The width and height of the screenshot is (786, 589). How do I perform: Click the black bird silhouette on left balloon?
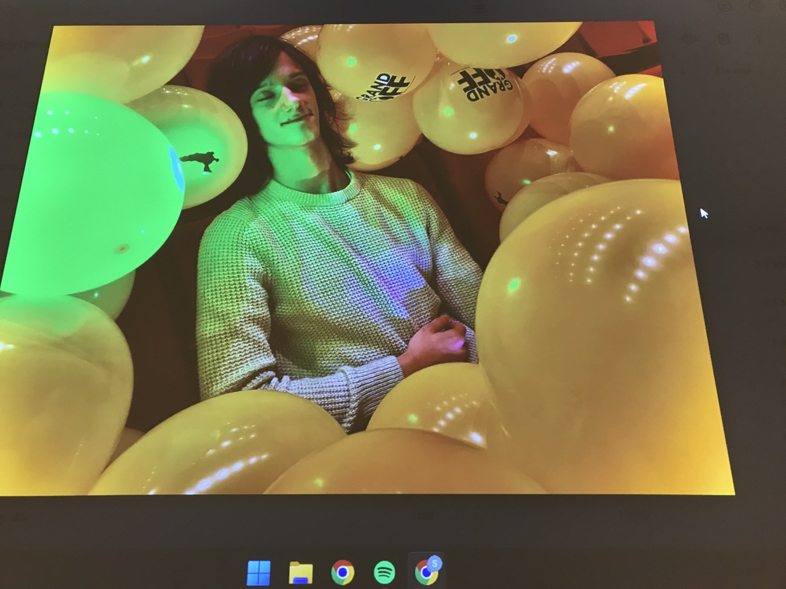(201, 162)
